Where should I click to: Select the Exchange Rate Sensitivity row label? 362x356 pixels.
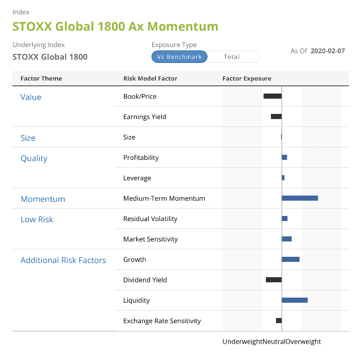162,321
